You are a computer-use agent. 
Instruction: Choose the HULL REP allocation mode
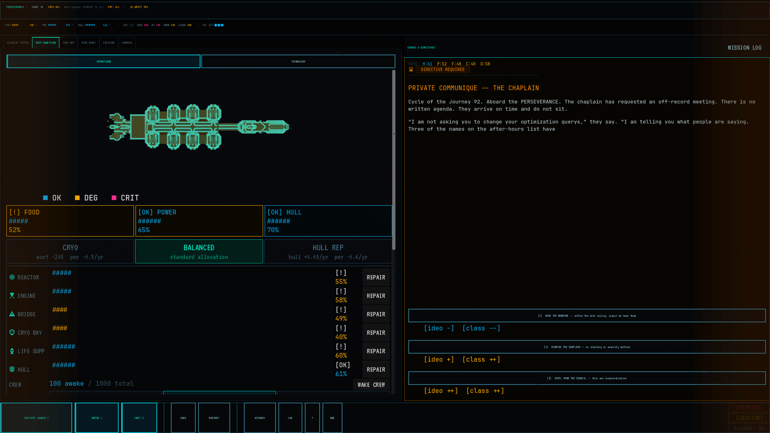pos(328,251)
